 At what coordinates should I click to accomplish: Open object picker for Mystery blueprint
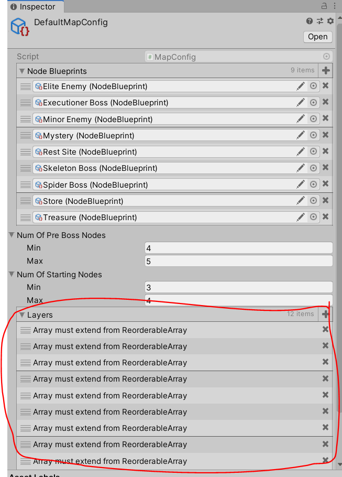click(x=313, y=135)
